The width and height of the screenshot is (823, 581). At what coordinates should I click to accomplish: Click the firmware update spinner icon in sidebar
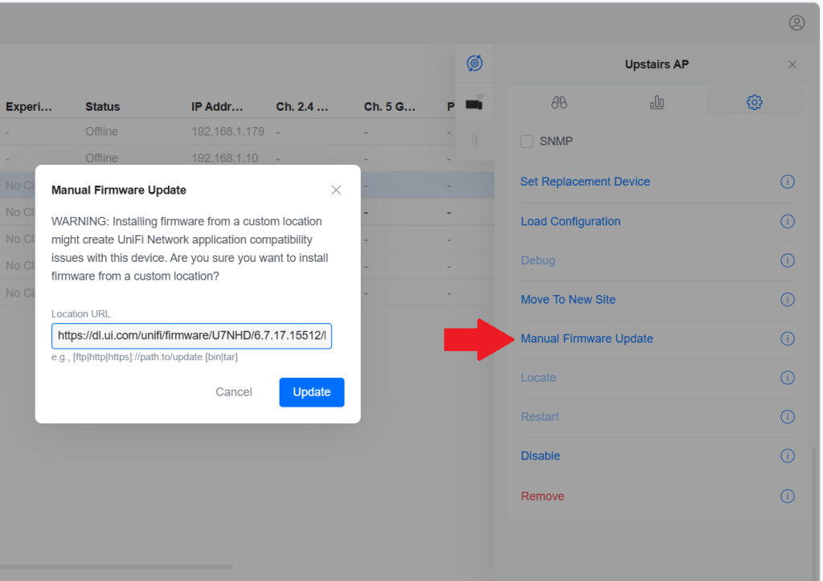(x=475, y=63)
